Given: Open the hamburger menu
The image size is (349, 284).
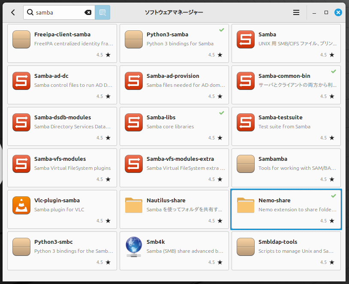Looking at the screenshot, I should [x=296, y=12].
